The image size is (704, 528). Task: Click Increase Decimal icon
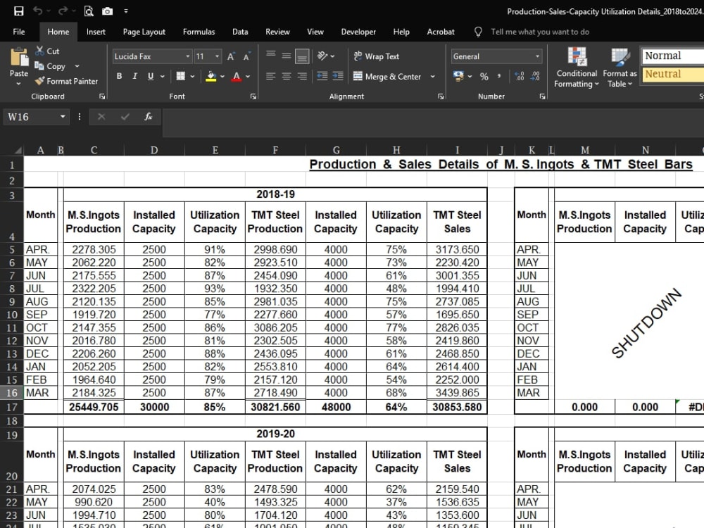point(520,76)
